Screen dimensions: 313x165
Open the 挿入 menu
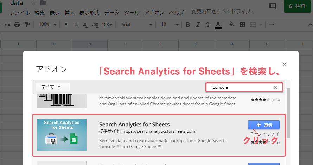[70, 13]
